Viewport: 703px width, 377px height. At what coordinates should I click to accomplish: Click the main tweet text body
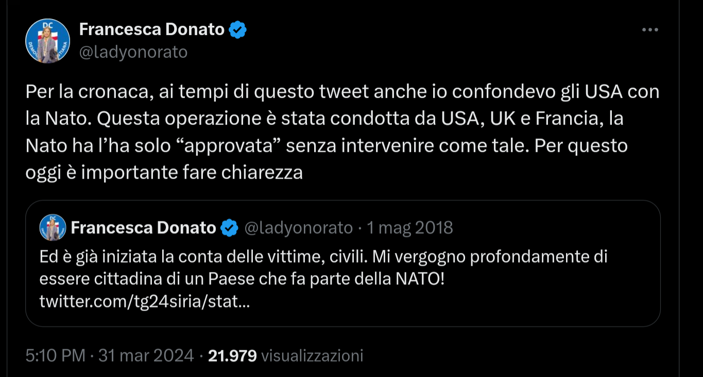point(340,131)
